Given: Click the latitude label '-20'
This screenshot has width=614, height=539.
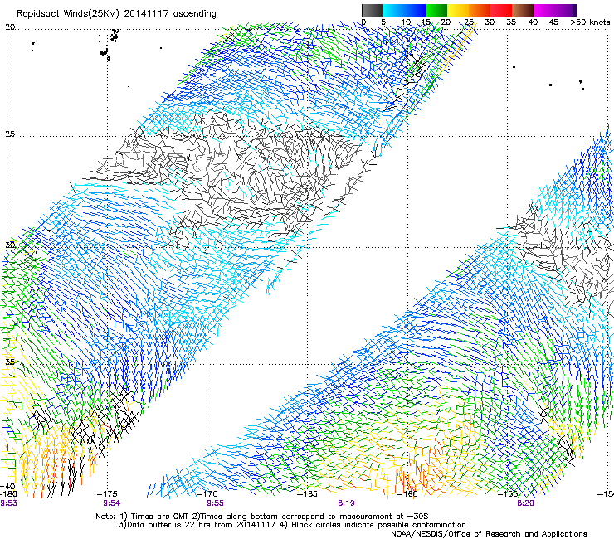Looking at the screenshot, I should (7, 27).
